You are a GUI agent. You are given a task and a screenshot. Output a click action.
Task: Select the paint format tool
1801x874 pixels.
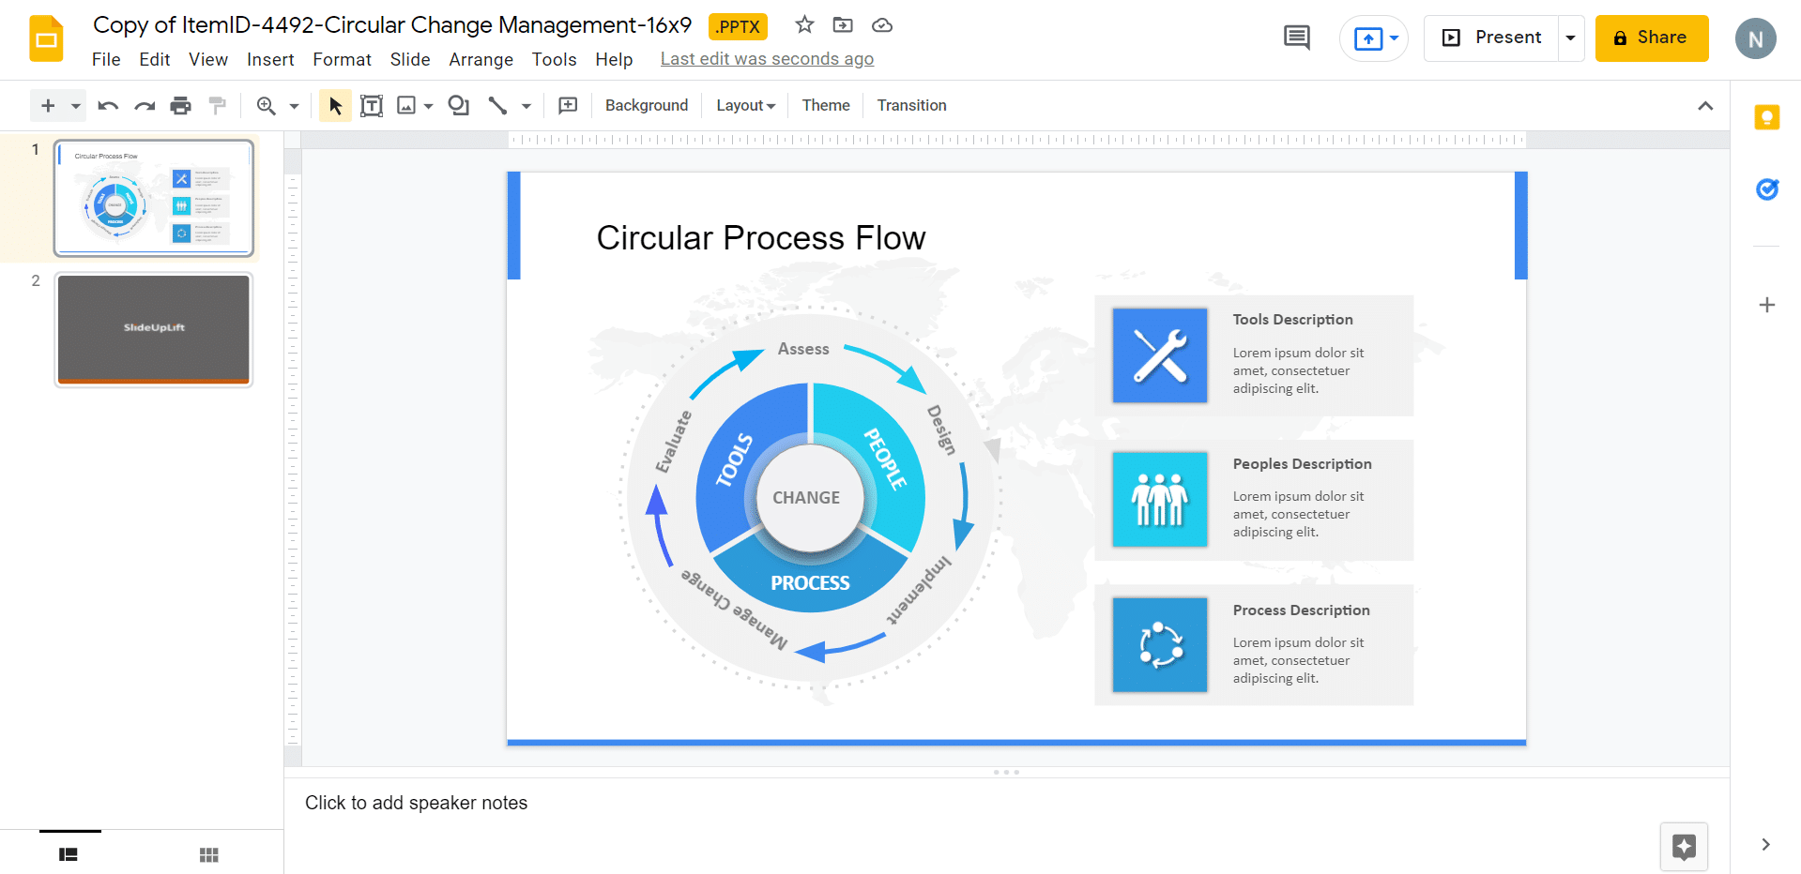(218, 105)
